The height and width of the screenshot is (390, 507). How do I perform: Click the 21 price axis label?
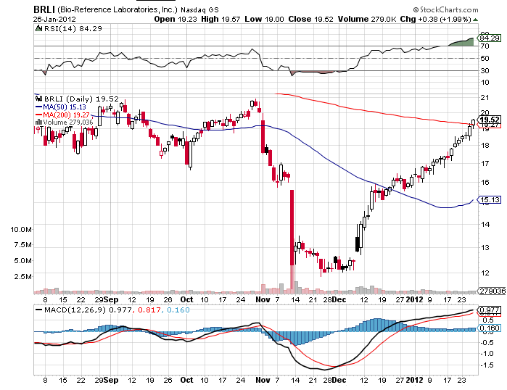(485, 98)
